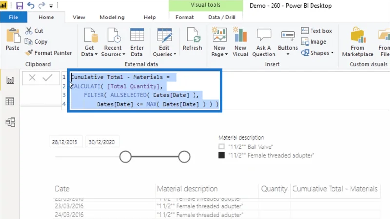Click the right date slider handle
Screen dimensions: 390x219
[x=184, y=157]
